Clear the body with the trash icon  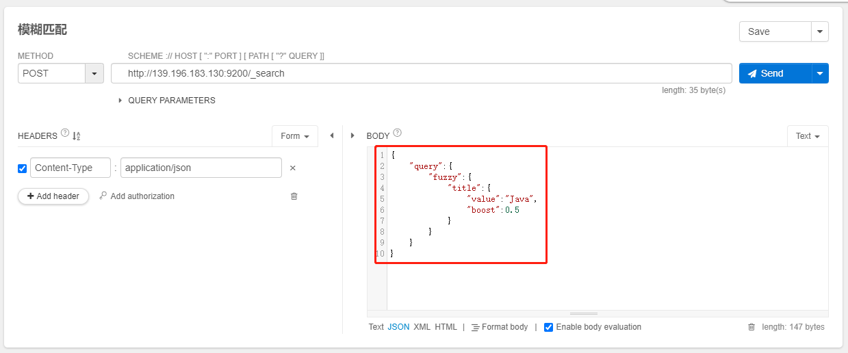click(751, 327)
